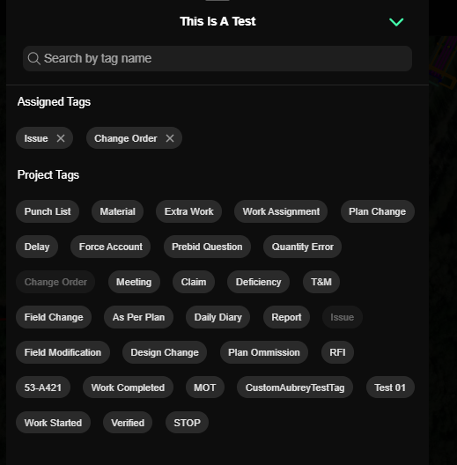Remove the assigned Issue tag
Screen dimensions: 457x465
point(61,138)
